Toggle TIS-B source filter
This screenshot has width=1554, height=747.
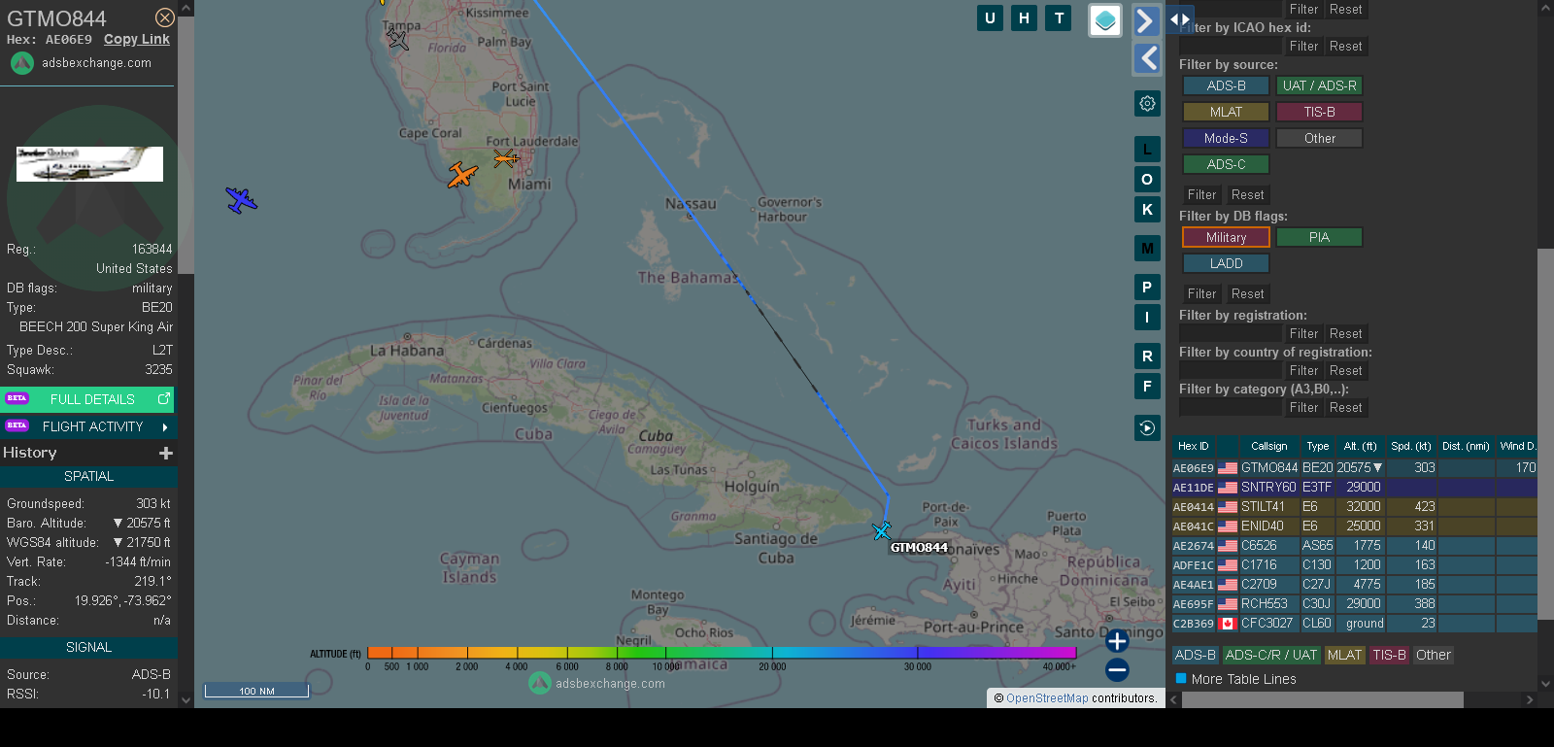point(1319,112)
